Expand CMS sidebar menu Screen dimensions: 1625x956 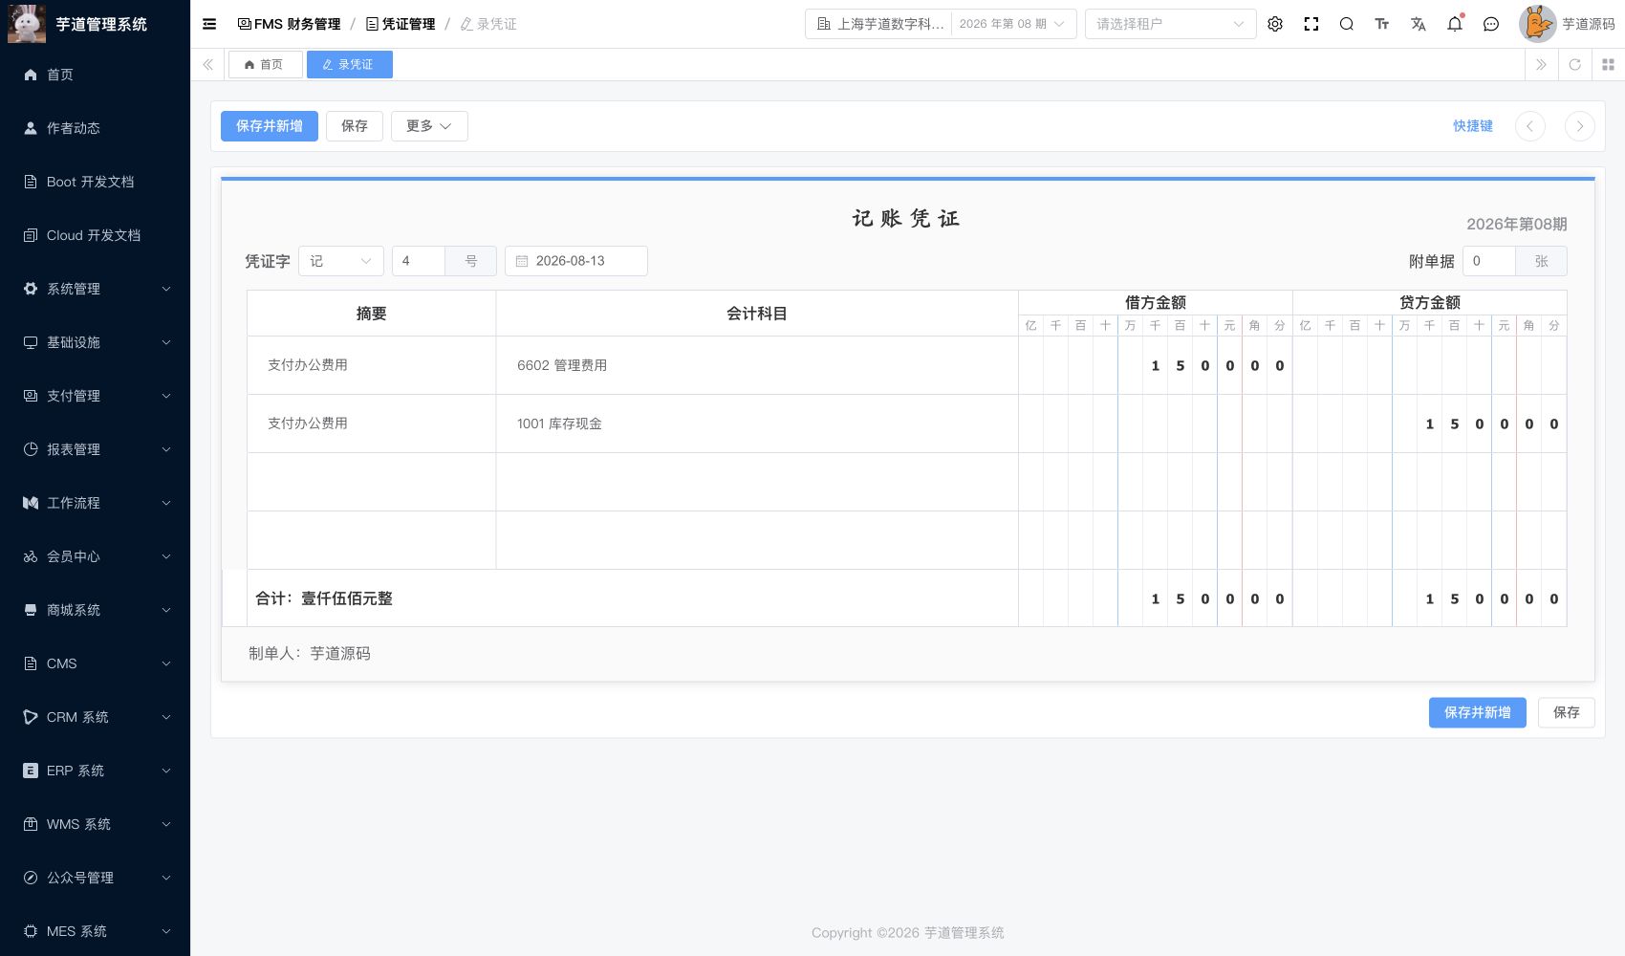[x=96, y=663]
